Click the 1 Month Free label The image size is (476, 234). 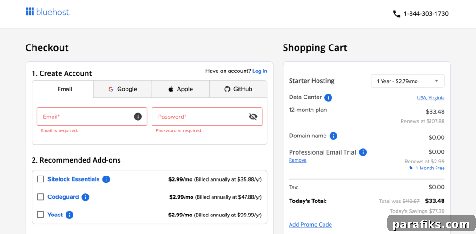(x=430, y=168)
